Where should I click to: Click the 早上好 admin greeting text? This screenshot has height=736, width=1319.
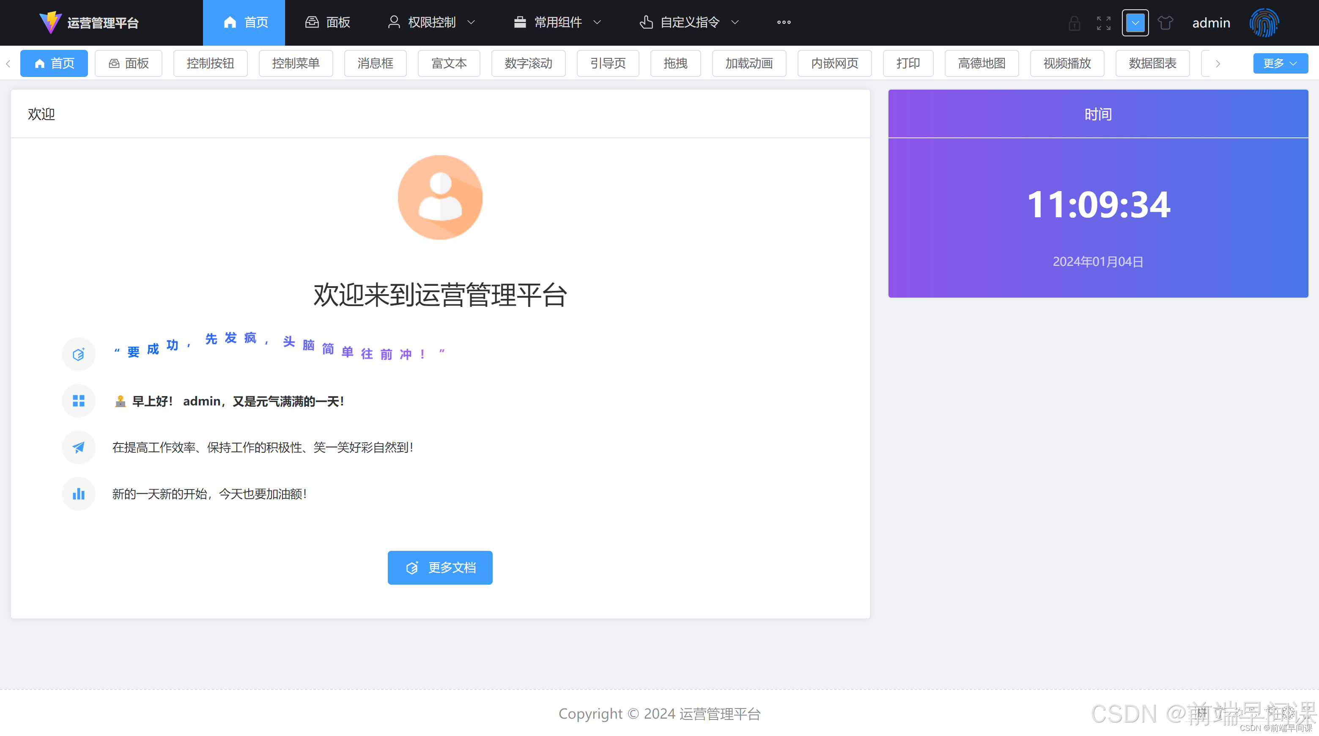[x=228, y=401]
